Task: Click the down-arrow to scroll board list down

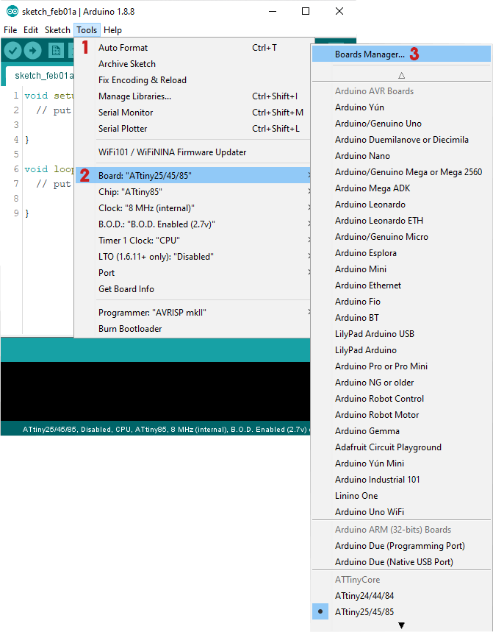Action: point(401,625)
